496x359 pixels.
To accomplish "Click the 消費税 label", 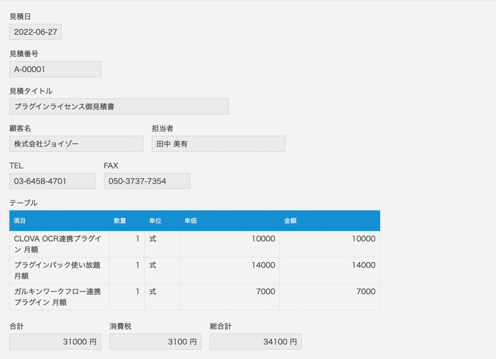I will coord(121,326).
